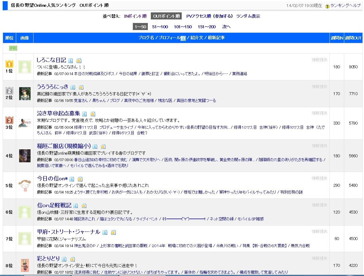Select the 1〜50 page tab
The width and height of the screenshot is (364, 276).
140,27
